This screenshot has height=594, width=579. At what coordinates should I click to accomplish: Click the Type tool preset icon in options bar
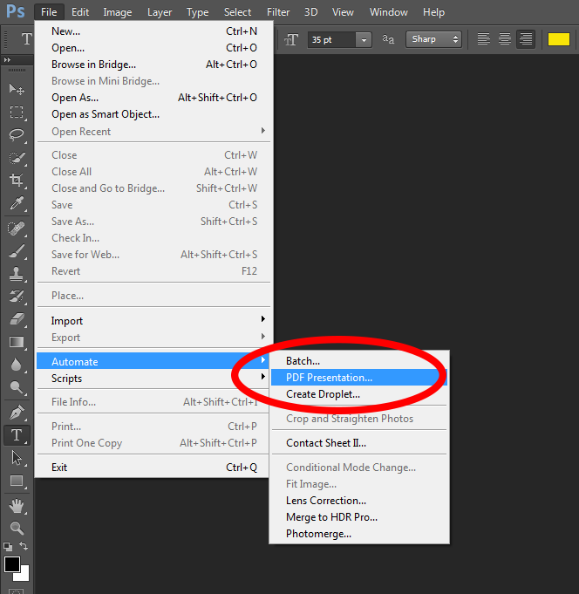pyautogui.click(x=26, y=39)
